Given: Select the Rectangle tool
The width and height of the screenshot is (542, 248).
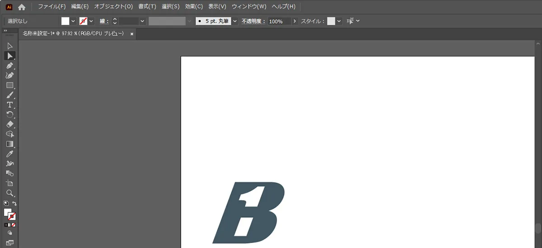Looking at the screenshot, I should (x=9, y=85).
